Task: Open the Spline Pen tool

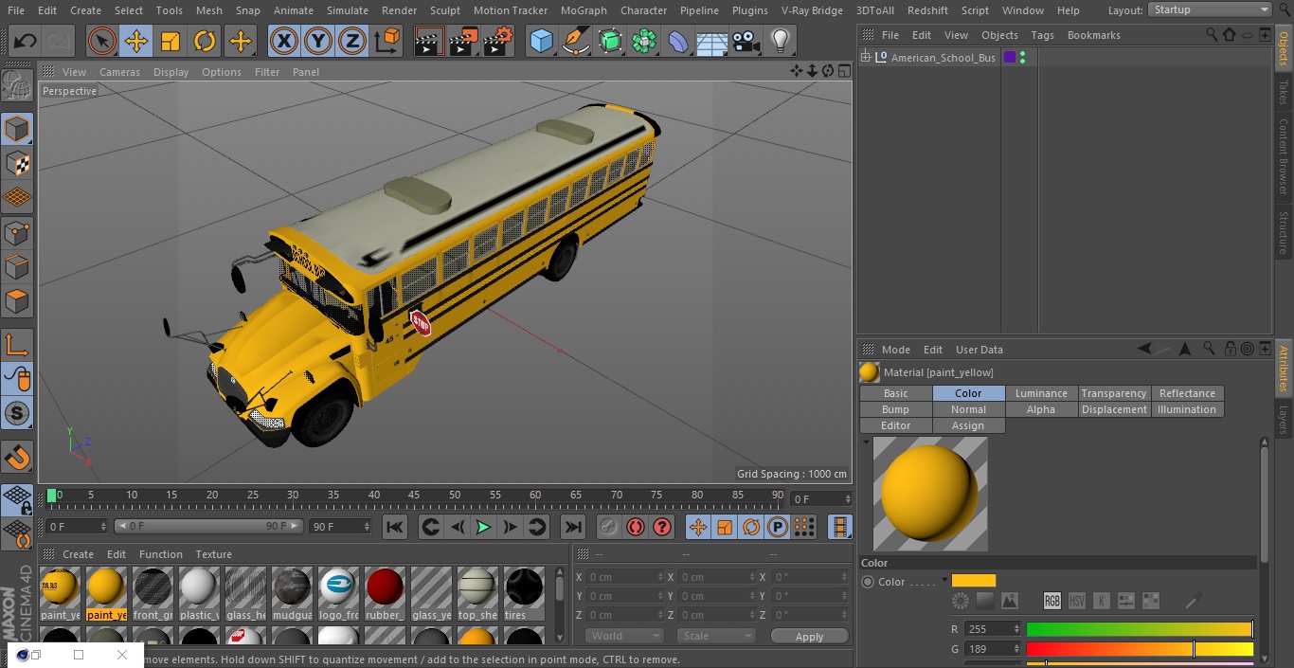Action: pyautogui.click(x=575, y=41)
